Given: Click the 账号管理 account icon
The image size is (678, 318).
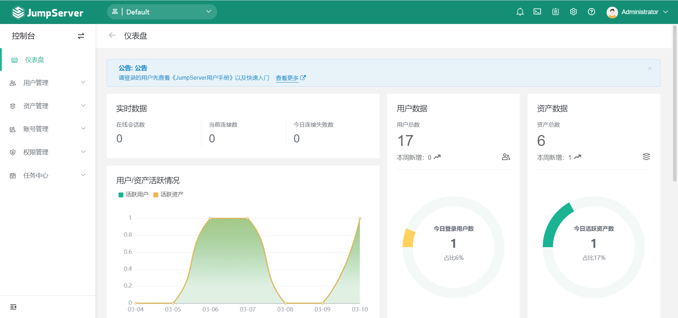Looking at the screenshot, I should pos(13,129).
